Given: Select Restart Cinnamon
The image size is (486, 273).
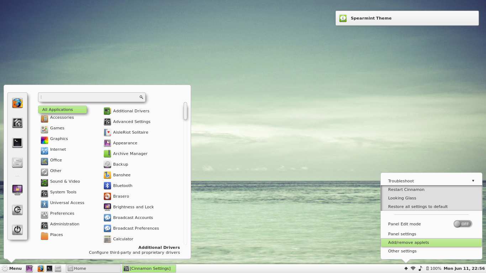Looking at the screenshot, I should [431, 189].
